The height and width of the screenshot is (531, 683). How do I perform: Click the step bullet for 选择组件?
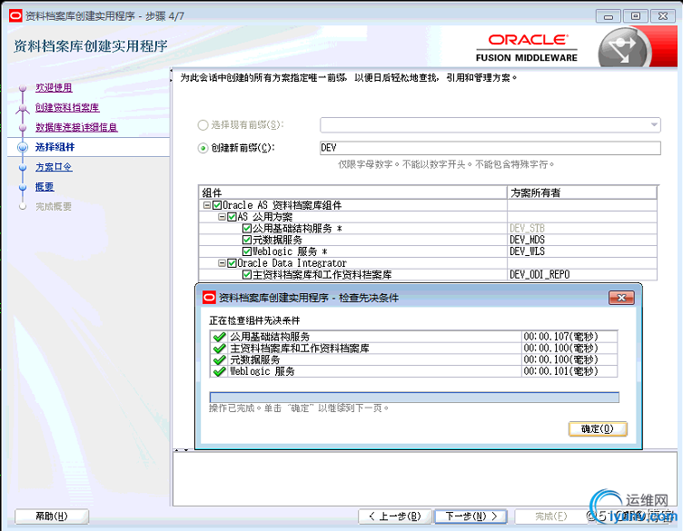tap(23, 147)
